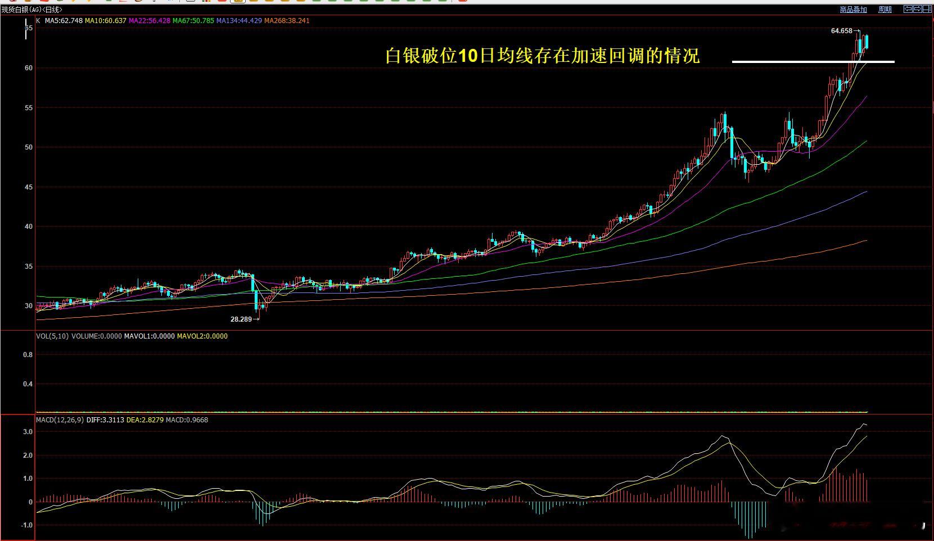Click the MA268:38.241 indicator label
The height and width of the screenshot is (541, 934).
pyautogui.click(x=287, y=21)
